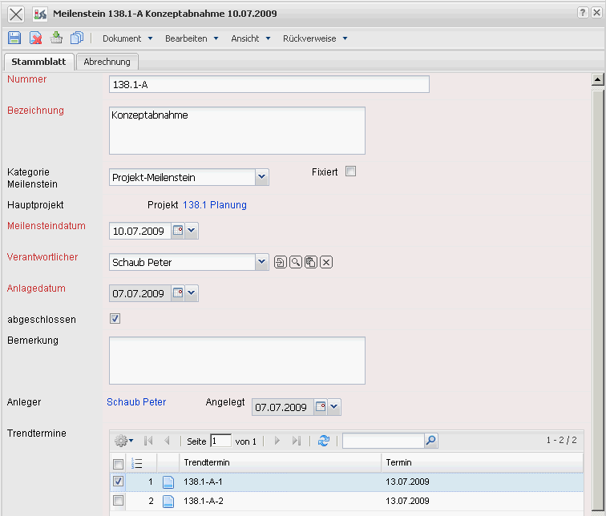Open the Bearbeiten menu

point(192,38)
